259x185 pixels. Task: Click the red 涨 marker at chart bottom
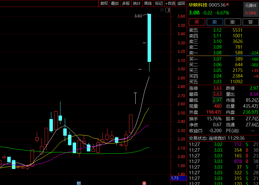click(144, 183)
